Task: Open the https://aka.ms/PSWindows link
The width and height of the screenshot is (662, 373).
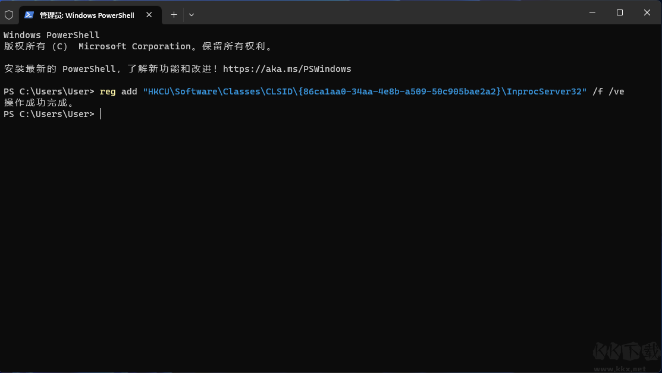Action: (x=287, y=68)
